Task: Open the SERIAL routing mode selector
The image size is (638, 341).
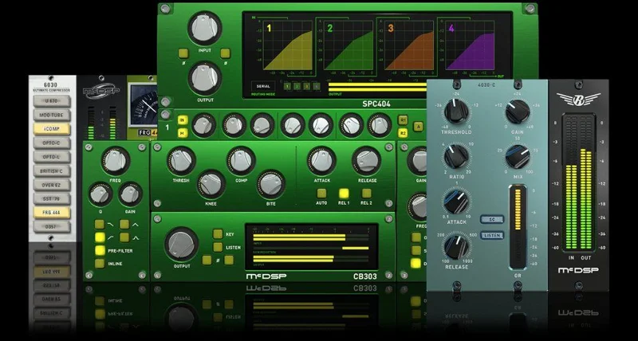Action: (x=263, y=86)
